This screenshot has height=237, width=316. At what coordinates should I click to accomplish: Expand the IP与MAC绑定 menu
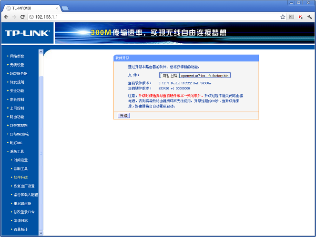click(x=20, y=134)
